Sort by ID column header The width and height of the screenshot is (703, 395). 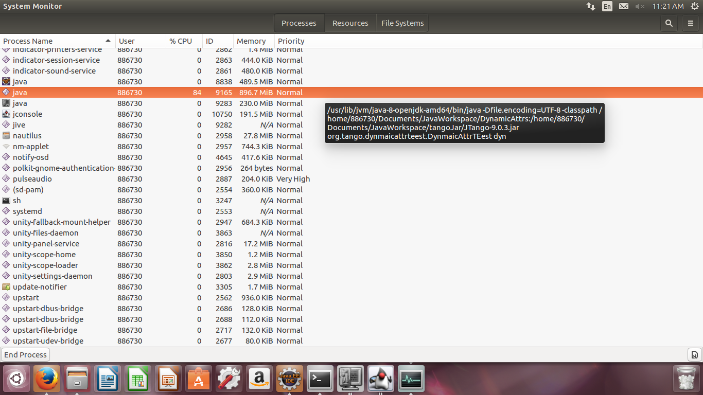[218, 41]
